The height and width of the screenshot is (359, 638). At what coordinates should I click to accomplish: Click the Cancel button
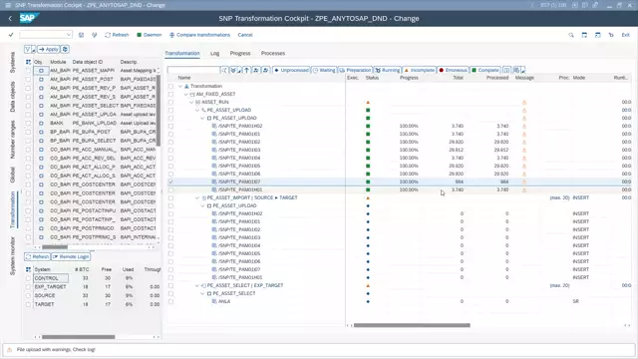click(x=245, y=35)
